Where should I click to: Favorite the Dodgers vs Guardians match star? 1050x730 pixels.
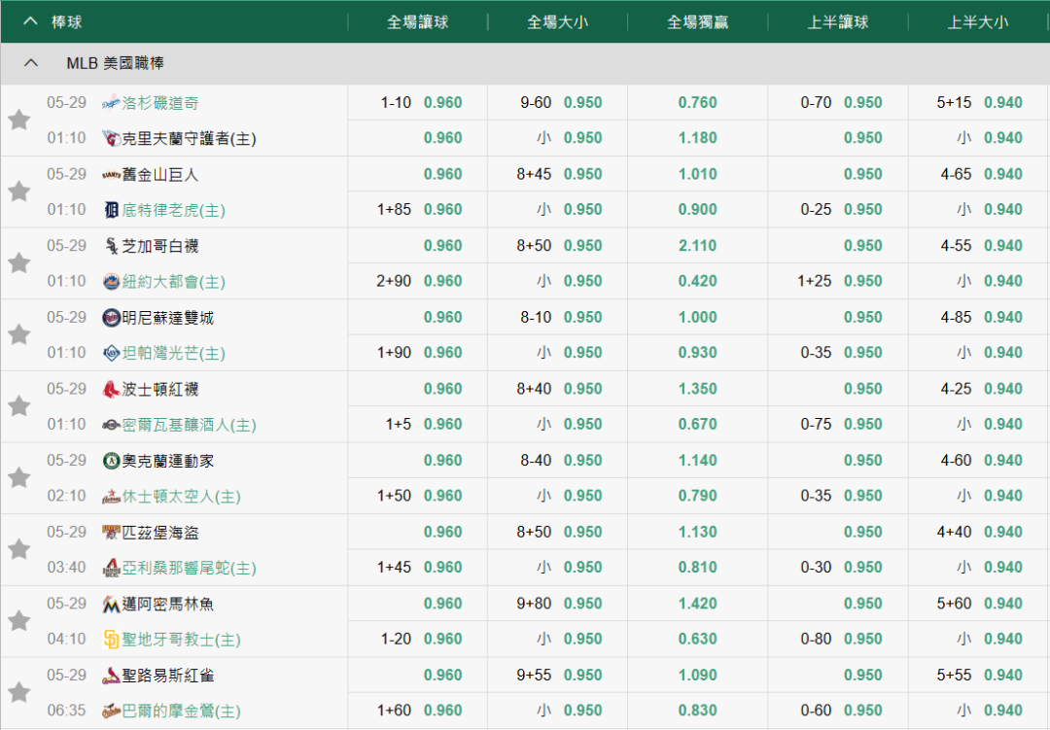pos(18,121)
